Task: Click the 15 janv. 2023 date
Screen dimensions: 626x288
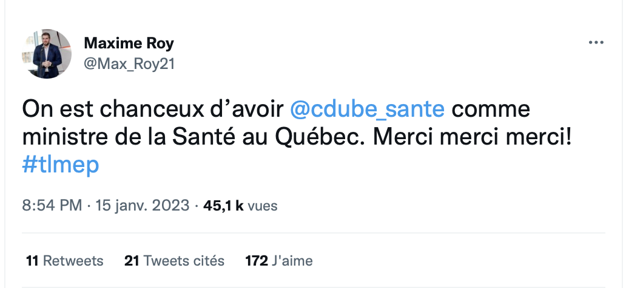Action: (142, 206)
